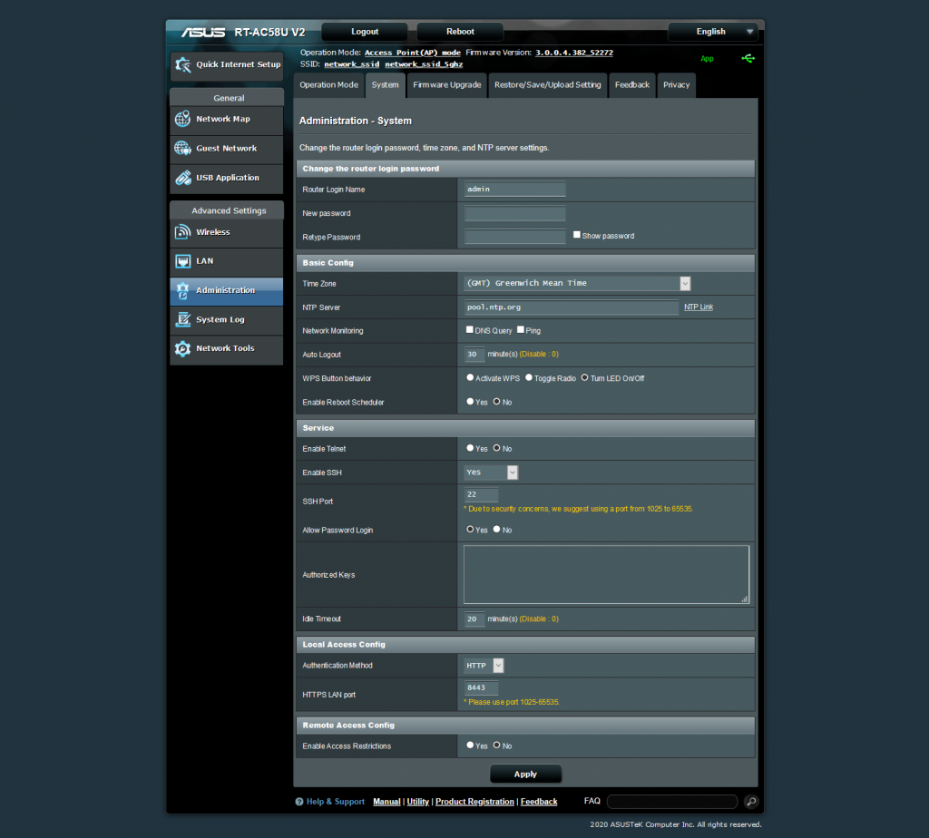Click the FAQ search magnifier icon
The height and width of the screenshot is (838, 929).
tap(751, 802)
